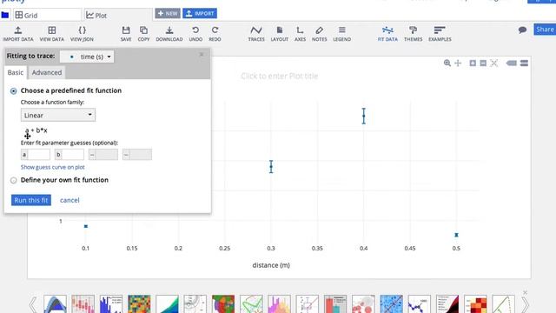Open the colorful heatmap grid example thumbnail
The width and height of the screenshot is (556, 313).
pos(139,304)
